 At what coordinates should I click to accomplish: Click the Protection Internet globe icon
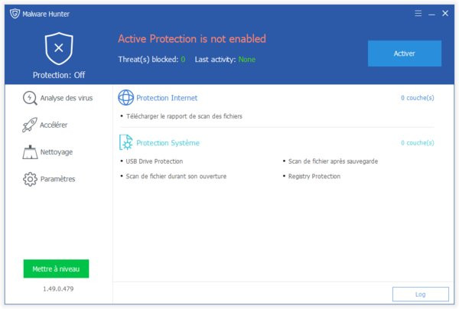(x=126, y=97)
